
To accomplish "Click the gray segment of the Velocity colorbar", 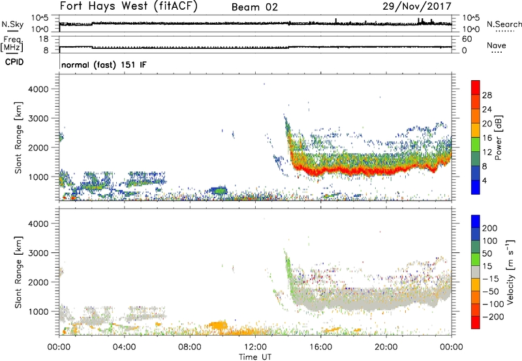I will pyautogui.click(x=476, y=272).
